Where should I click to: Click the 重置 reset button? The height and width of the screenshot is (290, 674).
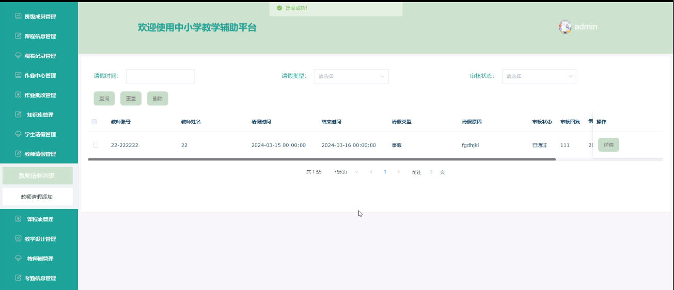131,99
